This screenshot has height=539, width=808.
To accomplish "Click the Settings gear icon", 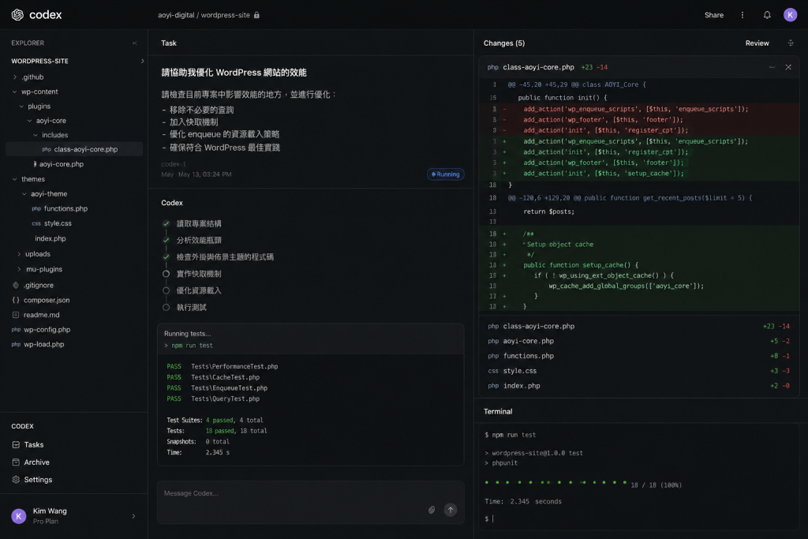I will [16, 480].
